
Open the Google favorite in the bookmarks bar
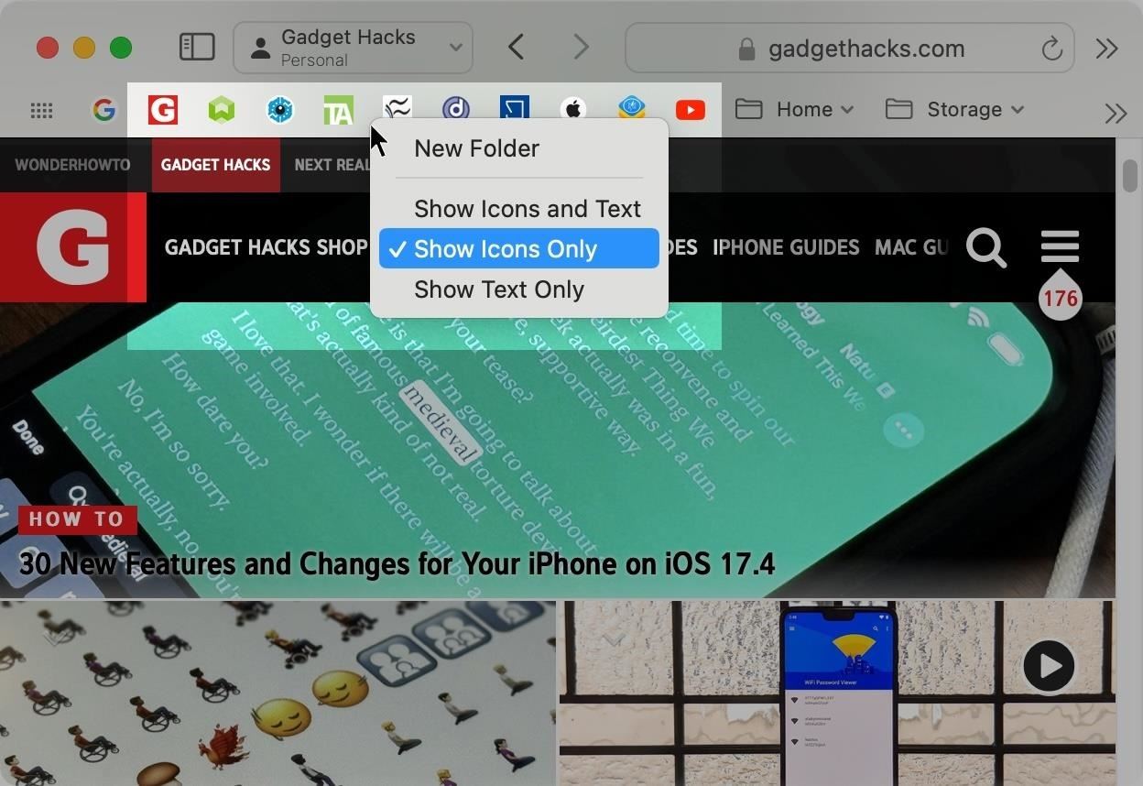tap(103, 109)
